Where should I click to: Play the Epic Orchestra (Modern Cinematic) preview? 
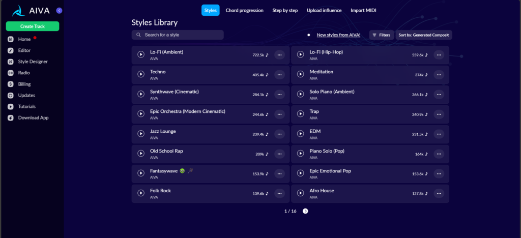coord(141,114)
